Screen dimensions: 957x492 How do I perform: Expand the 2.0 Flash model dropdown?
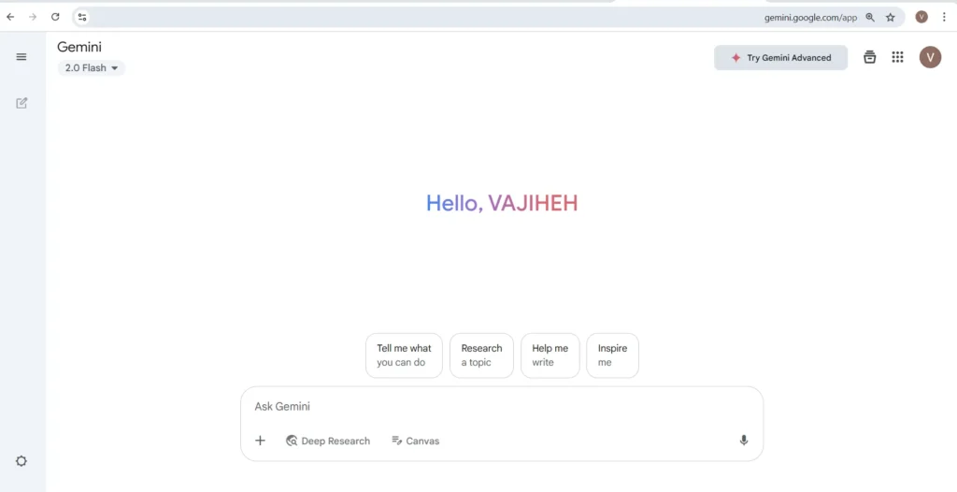[92, 68]
